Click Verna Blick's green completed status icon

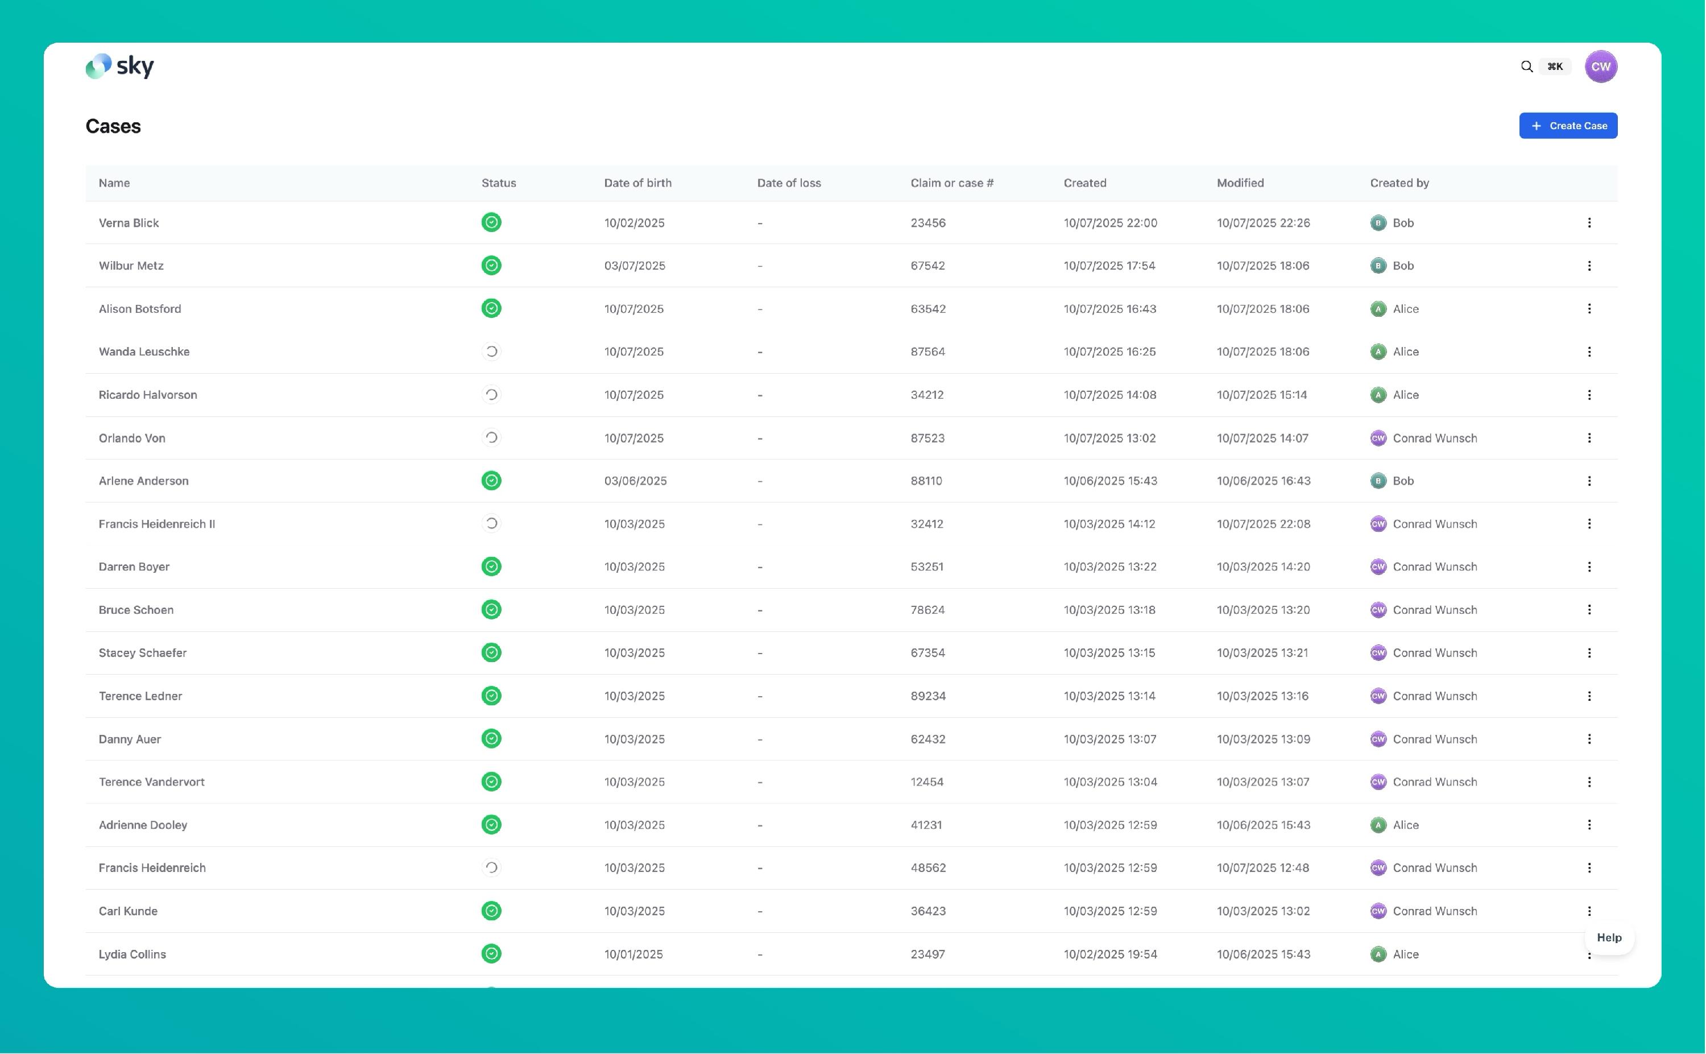491,222
